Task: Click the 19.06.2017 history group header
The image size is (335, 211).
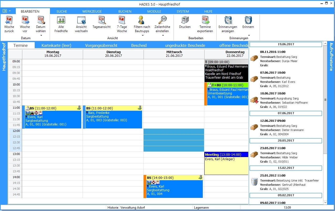Action: [x=286, y=44]
